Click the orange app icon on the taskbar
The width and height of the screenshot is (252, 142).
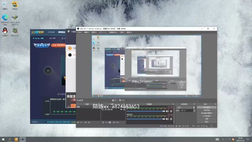(16, 139)
